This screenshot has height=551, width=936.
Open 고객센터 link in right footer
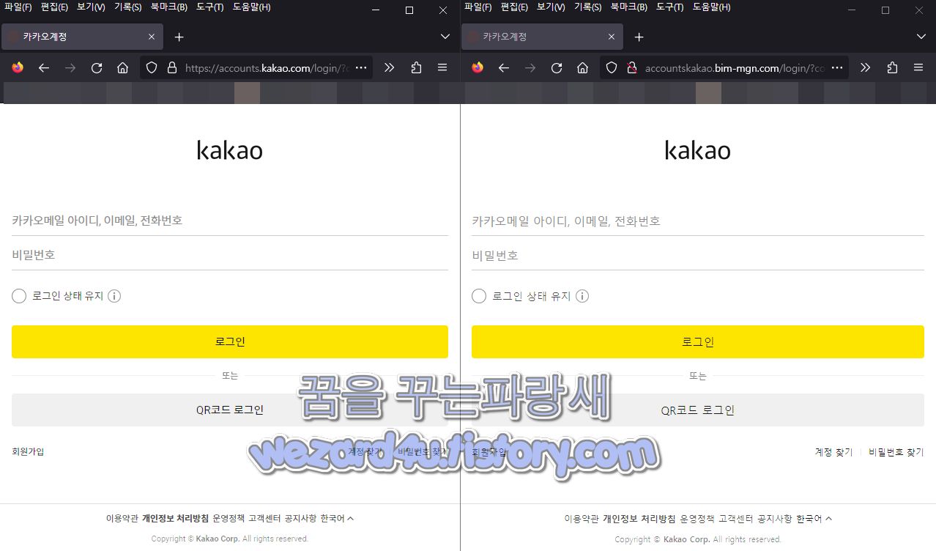point(736,518)
